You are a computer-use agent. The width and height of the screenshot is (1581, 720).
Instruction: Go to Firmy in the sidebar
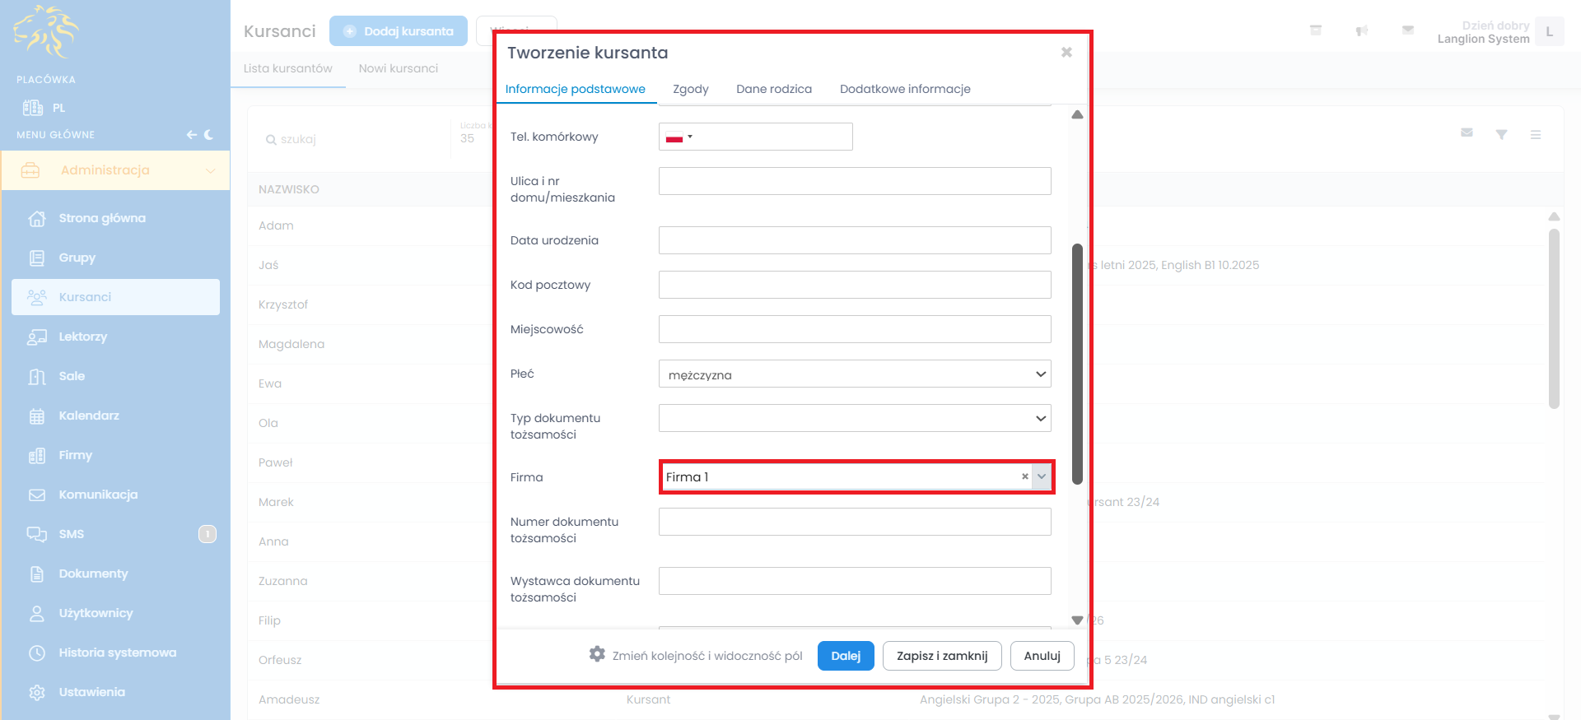[x=76, y=455]
